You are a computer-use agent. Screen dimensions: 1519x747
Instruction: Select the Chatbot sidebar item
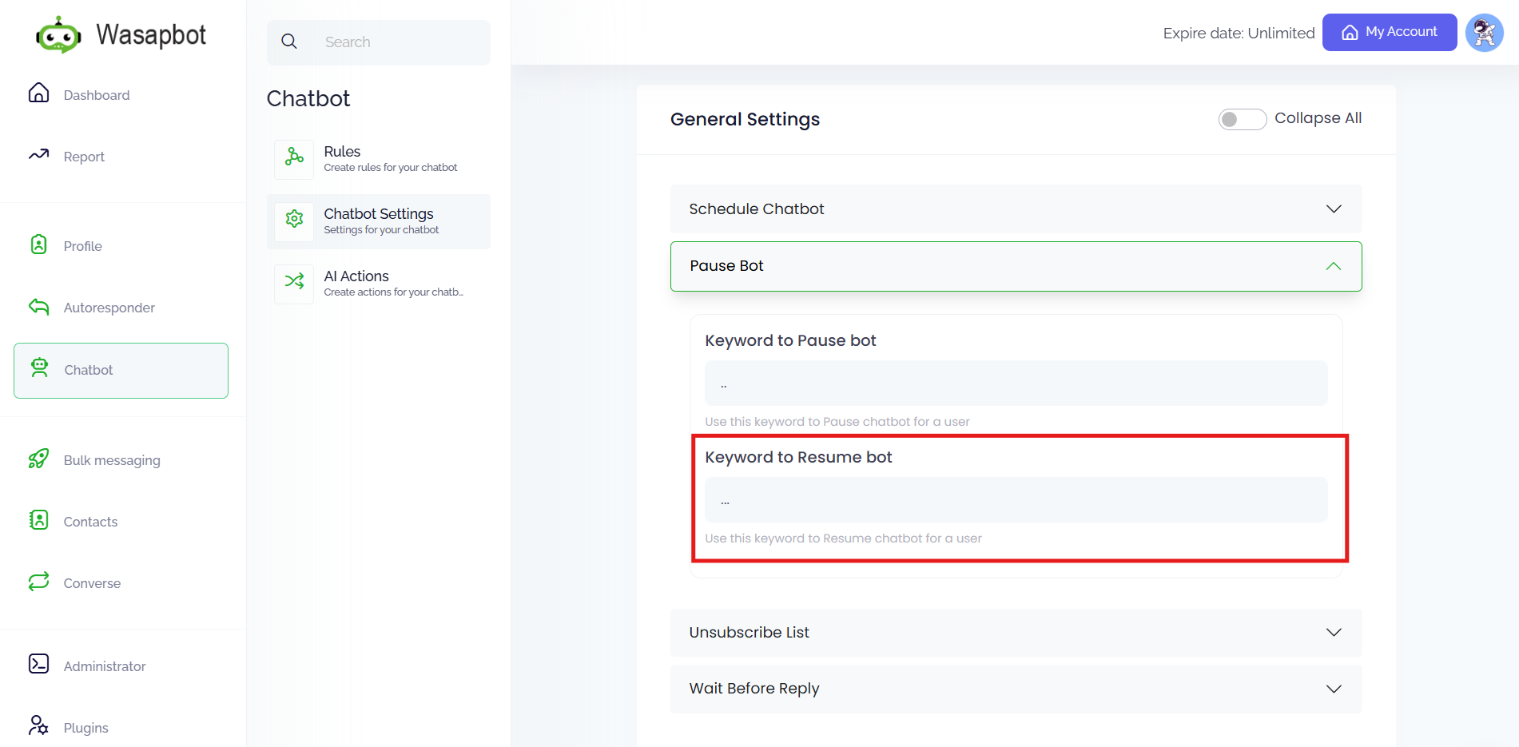(x=121, y=370)
